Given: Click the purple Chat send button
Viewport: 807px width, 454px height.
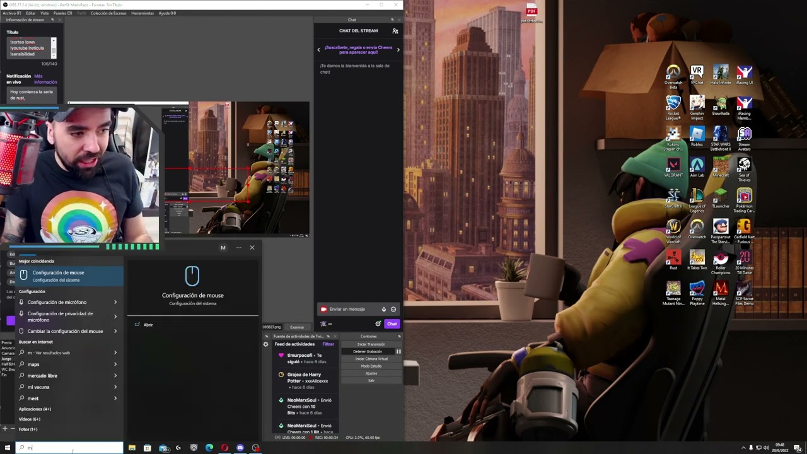Looking at the screenshot, I should point(392,324).
